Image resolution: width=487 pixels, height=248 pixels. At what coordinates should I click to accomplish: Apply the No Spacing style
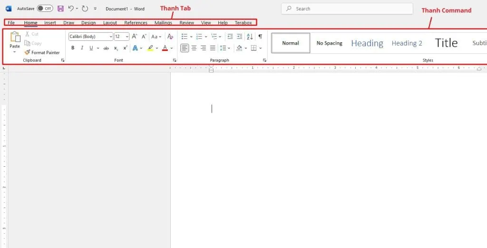tap(329, 43)
